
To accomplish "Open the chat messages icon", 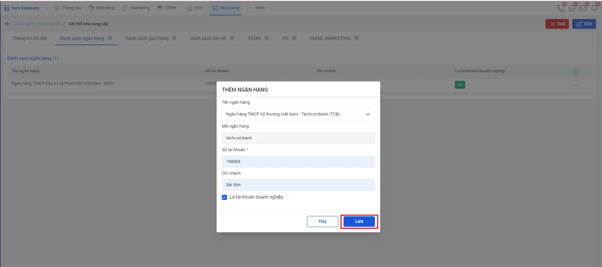I will coord(572,8).
